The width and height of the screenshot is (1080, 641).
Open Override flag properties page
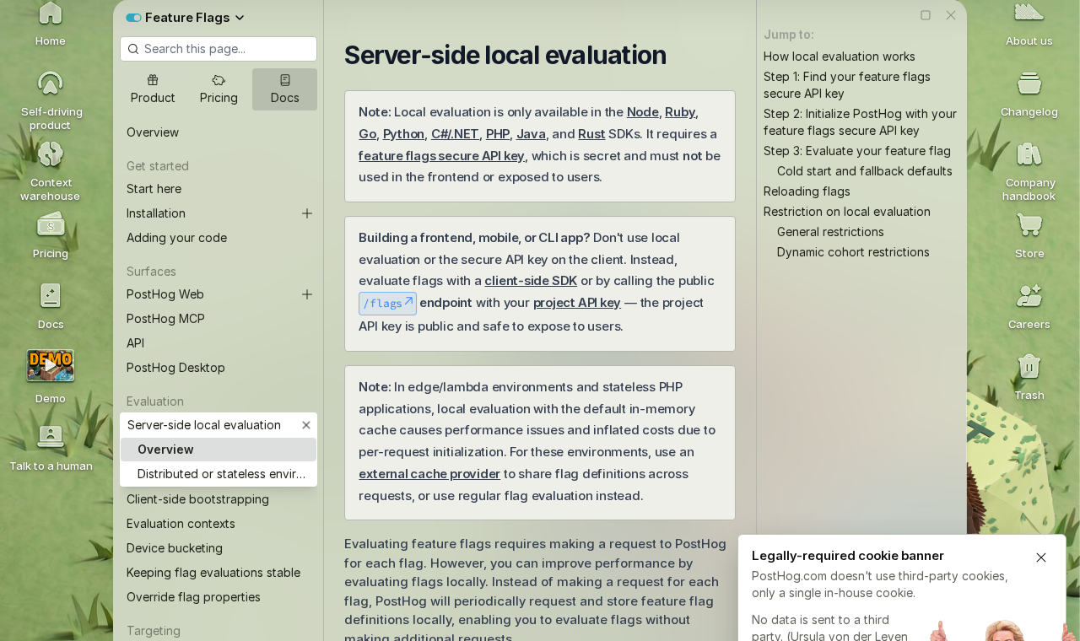(x=219, y=597)
